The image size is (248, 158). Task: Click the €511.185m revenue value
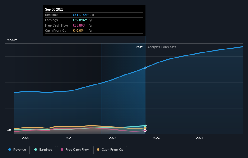[x=81, y=15]
